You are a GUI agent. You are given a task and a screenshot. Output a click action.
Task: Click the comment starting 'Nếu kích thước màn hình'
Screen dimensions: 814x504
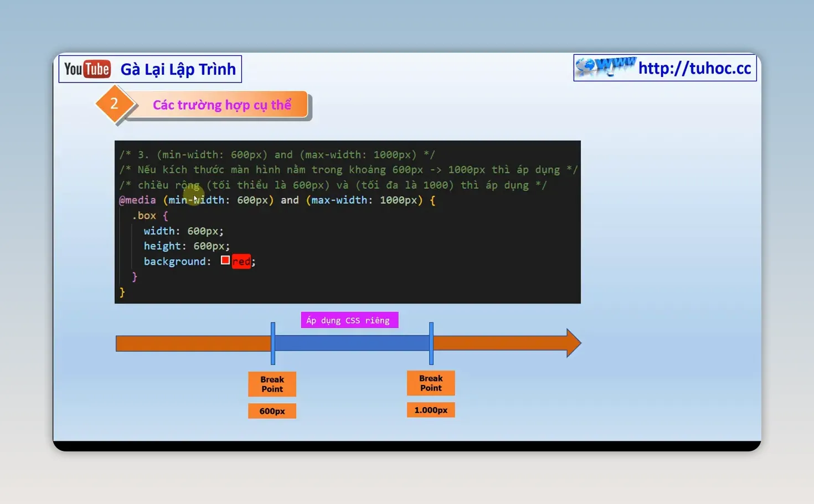tap(348, 169)
